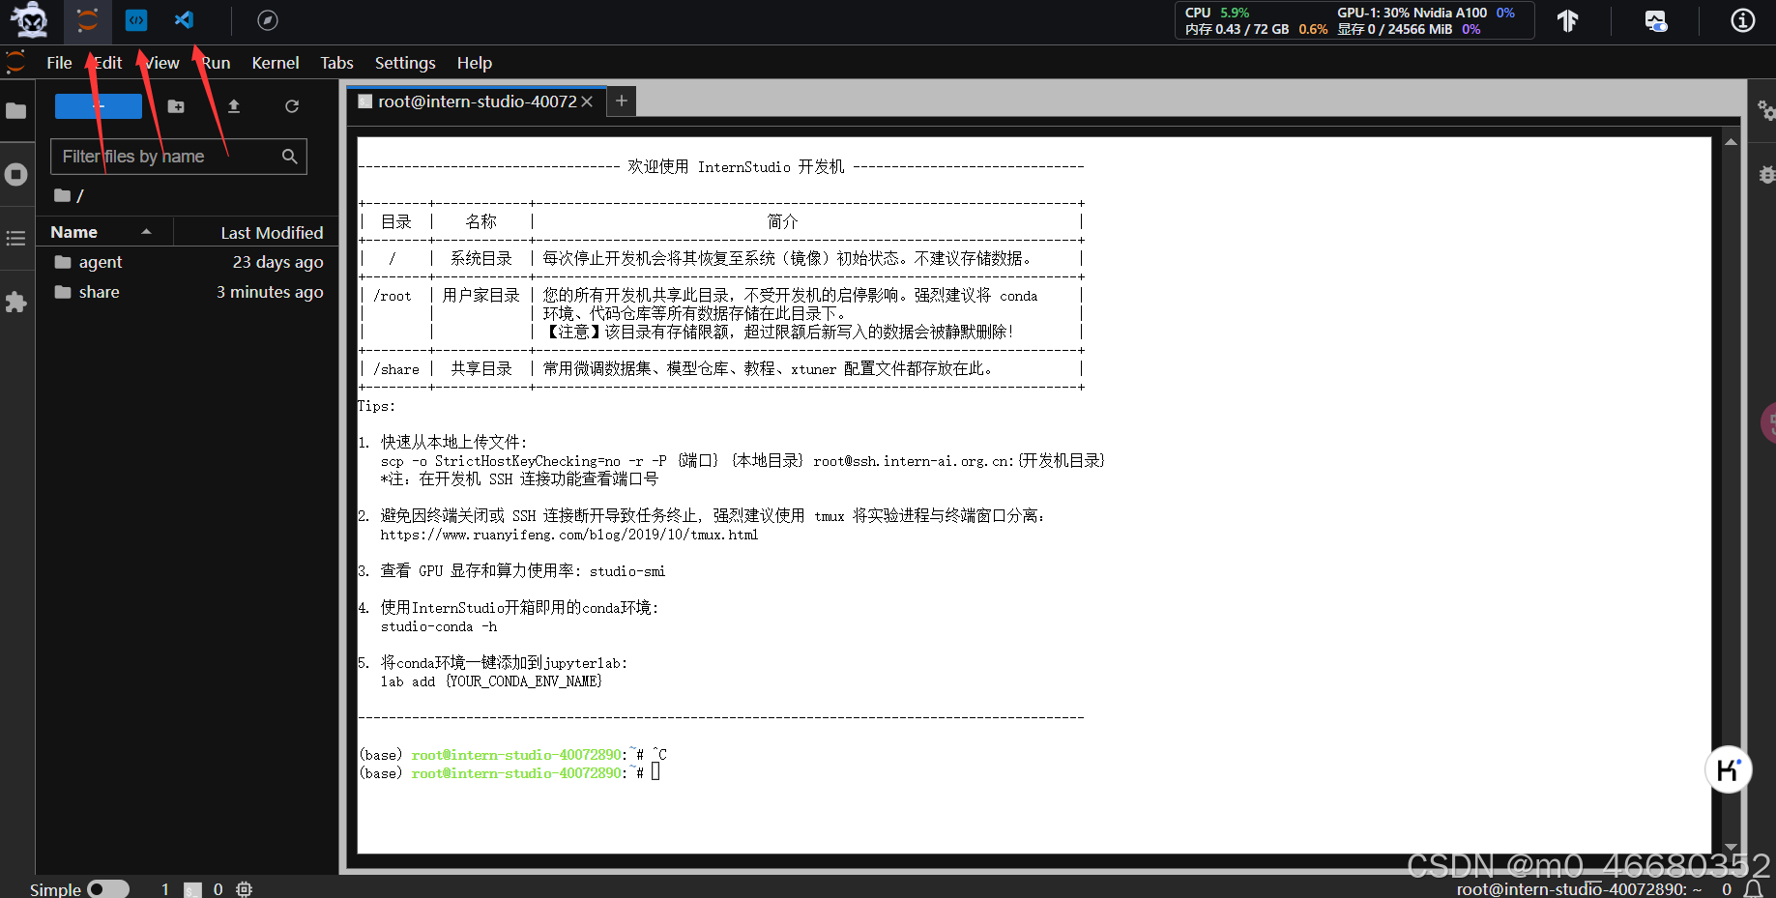Click the kernel chip icon in status bar
Viewport: 1776px width, 898px height.
point(244,889)
